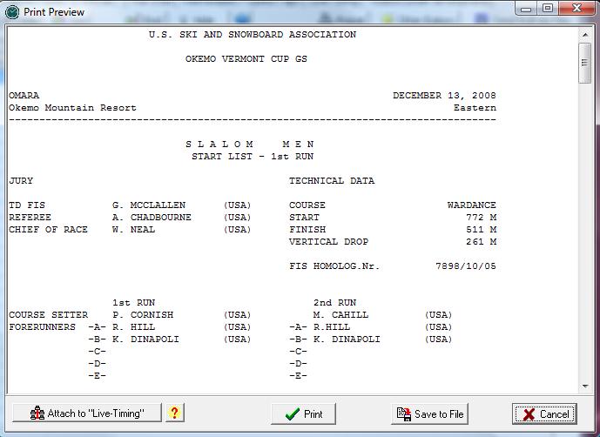600x437 pixels.
Task: Click the "2nd RUN" column header
Action: tap(334, 303)
